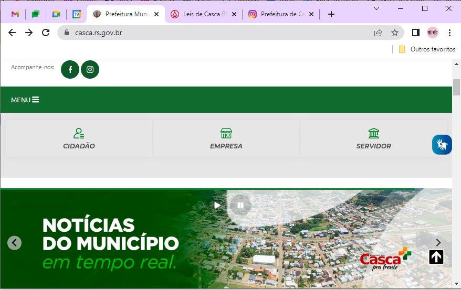
Task: Click the scrollbar down arrow
Action: pos(456,284)
